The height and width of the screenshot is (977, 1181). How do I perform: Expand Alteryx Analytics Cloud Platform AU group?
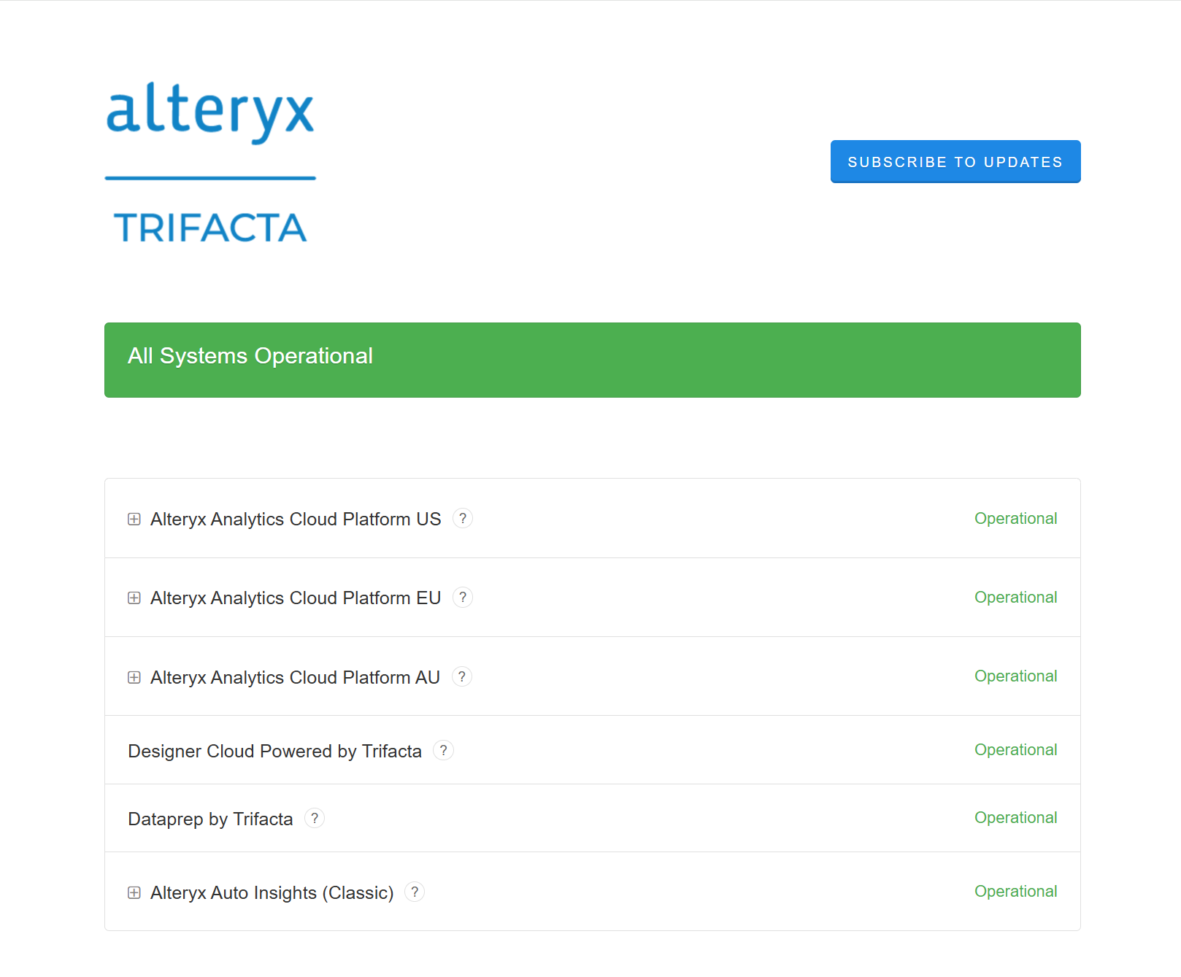[x=134, y=678]
